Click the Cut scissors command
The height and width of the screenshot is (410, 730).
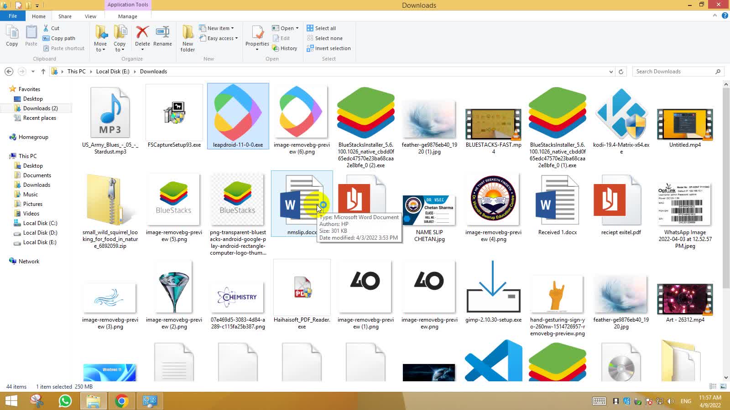(51, 28)
